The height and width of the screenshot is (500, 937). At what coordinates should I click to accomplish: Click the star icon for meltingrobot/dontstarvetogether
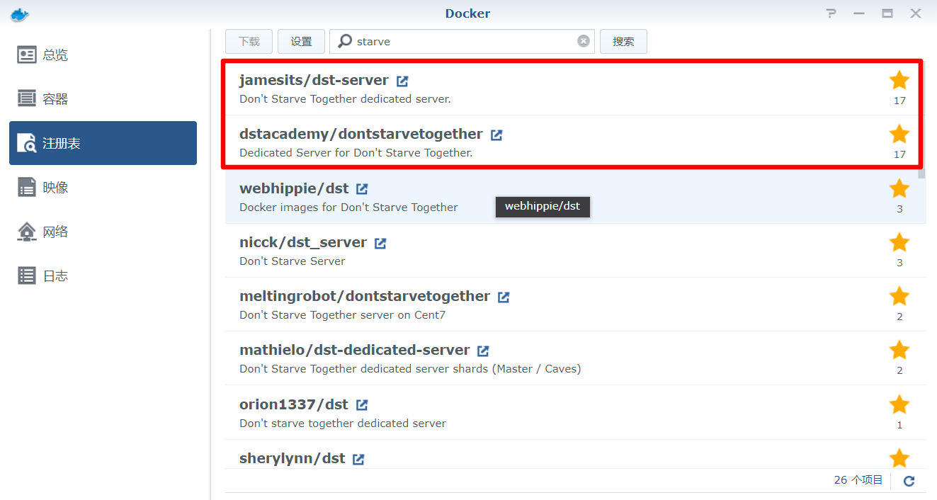pyautogui.click(x=899, y=296)
